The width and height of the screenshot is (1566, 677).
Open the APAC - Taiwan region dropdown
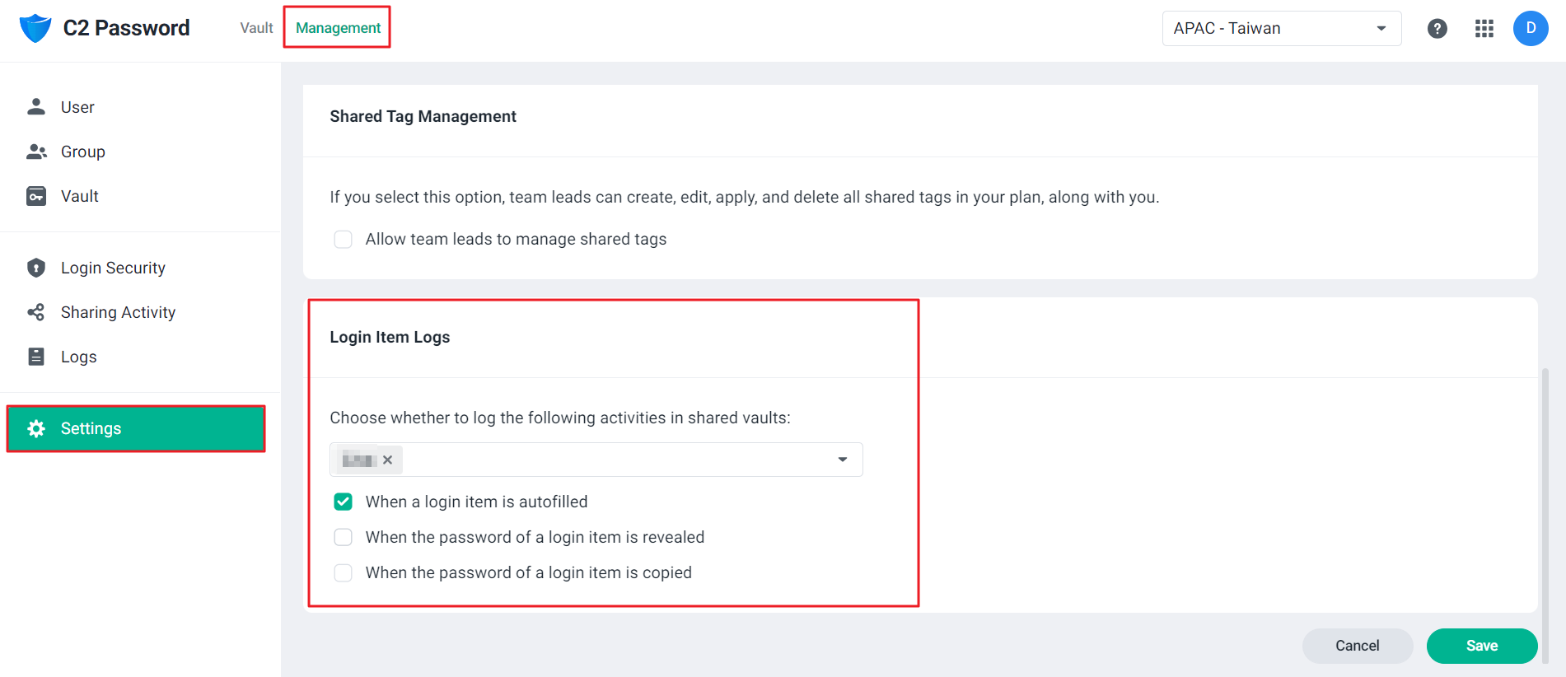pyautogui.click(x=1281, y=28)
